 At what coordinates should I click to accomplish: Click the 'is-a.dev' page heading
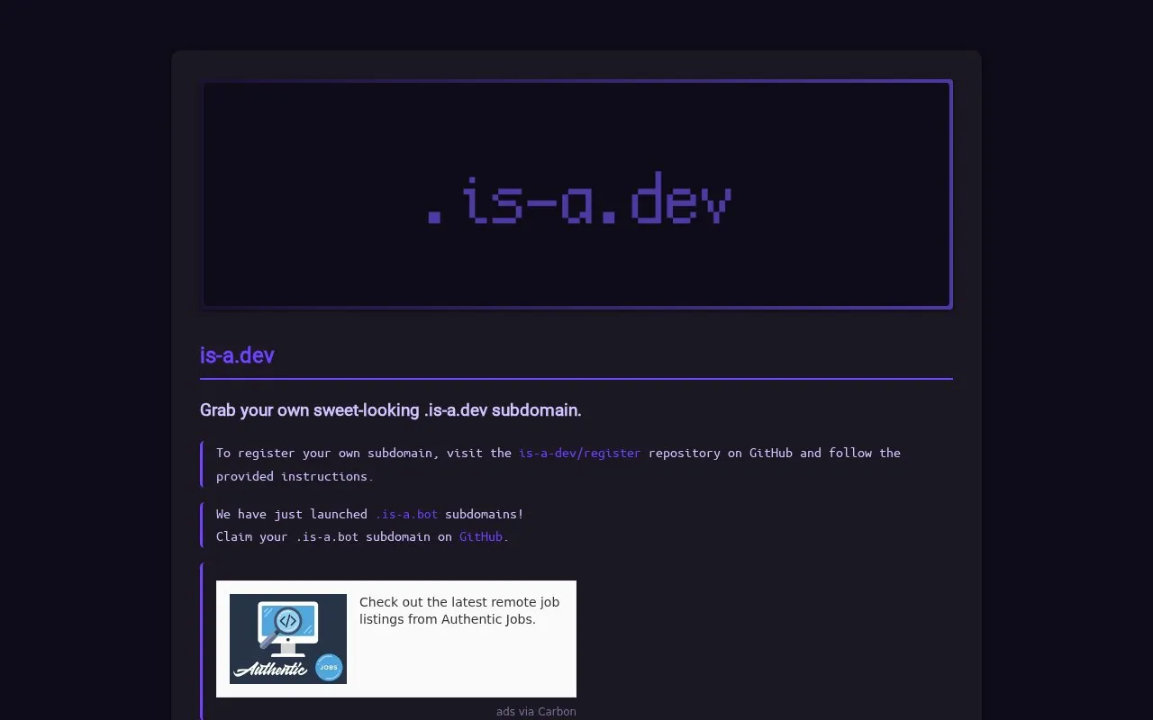coord(237,355)
